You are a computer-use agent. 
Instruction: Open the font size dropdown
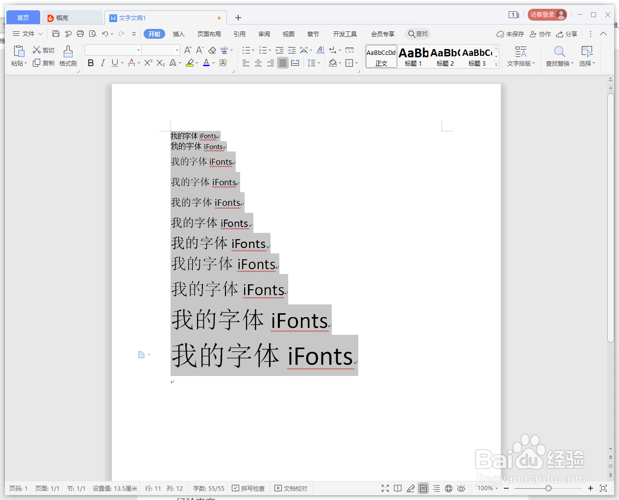click(x=177, y=50)
